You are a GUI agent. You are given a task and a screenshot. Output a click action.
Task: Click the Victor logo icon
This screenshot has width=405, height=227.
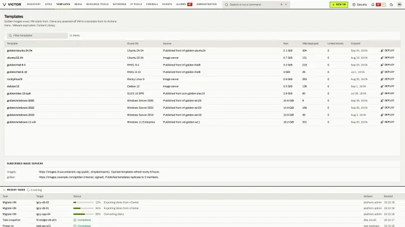[4, 4]
